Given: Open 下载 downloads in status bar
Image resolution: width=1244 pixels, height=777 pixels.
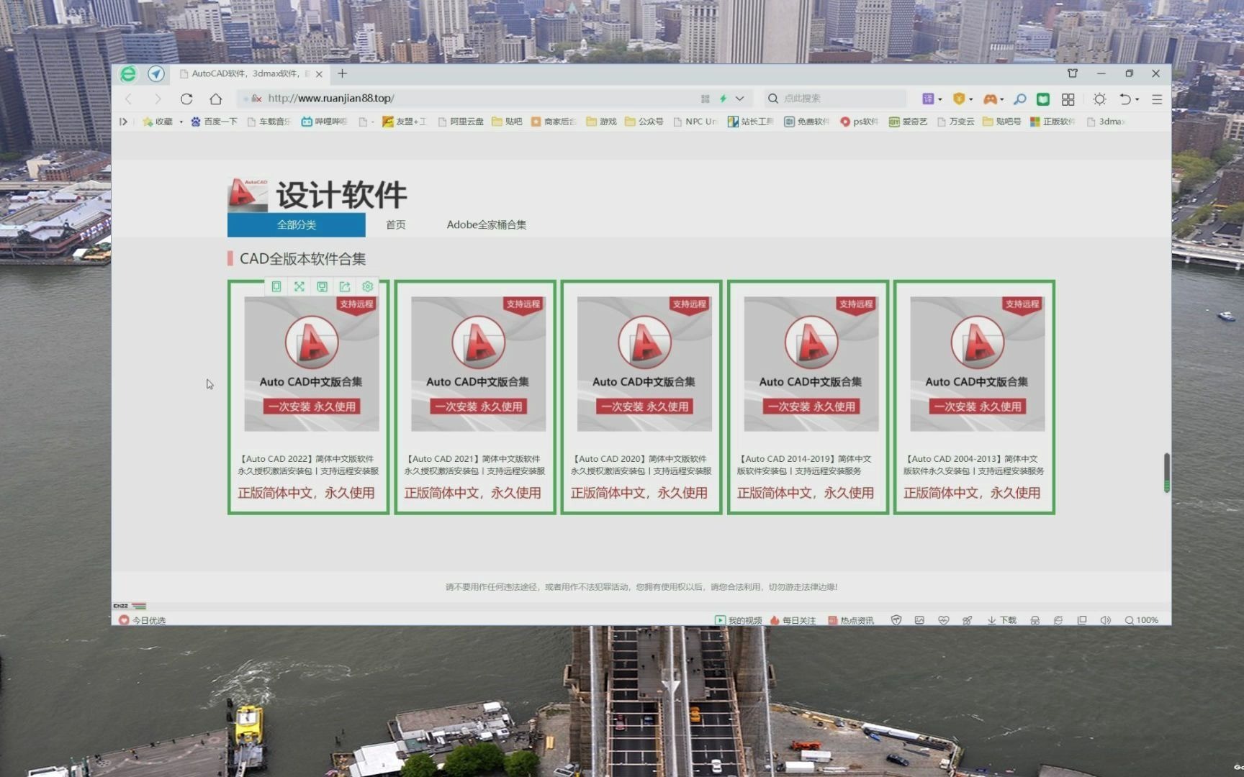Looking at the screenshot, I should click(1002, 620).
